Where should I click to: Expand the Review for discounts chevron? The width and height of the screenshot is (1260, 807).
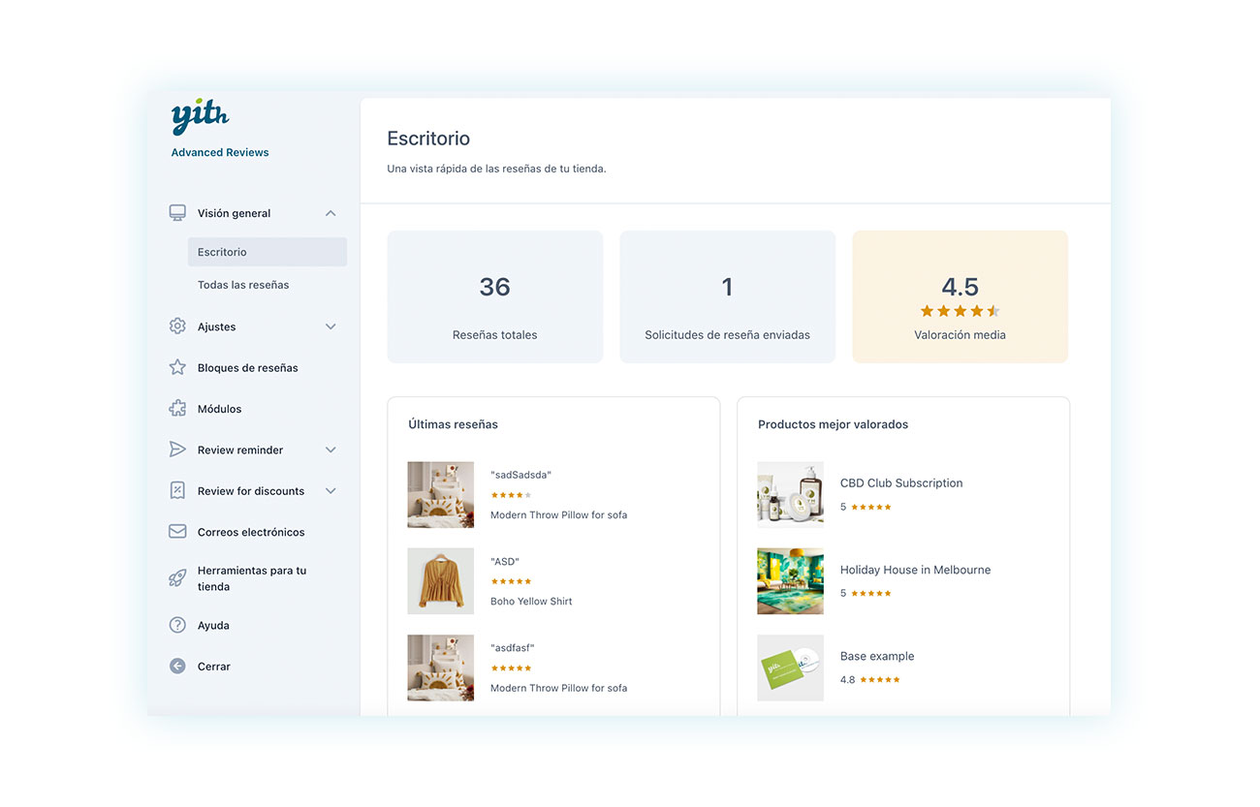[x=331, y=491]
